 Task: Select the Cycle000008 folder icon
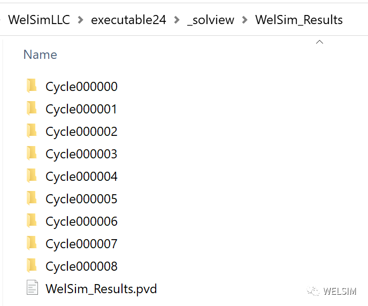(x=32, y=266)
